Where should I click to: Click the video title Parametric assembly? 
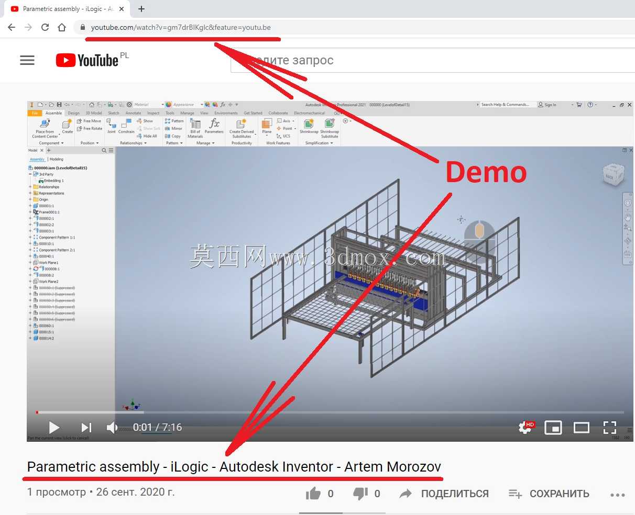click(x=234, y=466)
